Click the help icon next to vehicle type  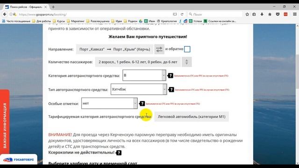tap(171, 90)
